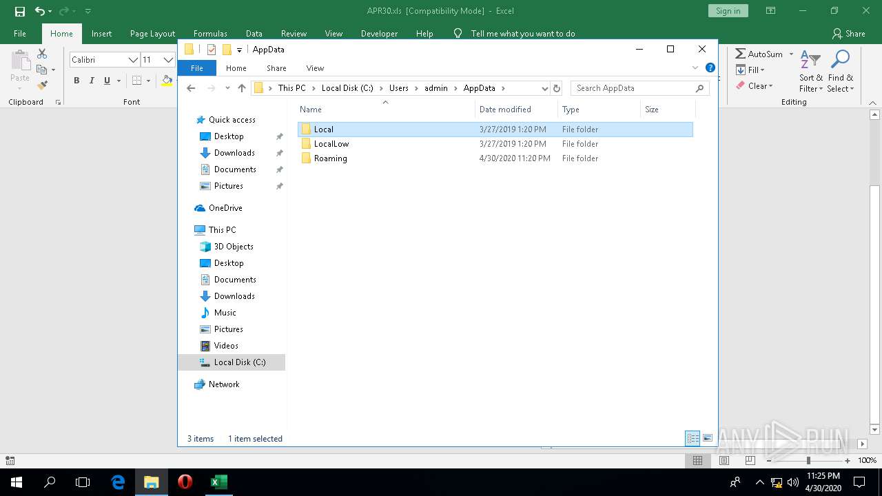Screen dimensions: 882x496
Task: Refresh the AppData folder view
Action: click(557, 88)
